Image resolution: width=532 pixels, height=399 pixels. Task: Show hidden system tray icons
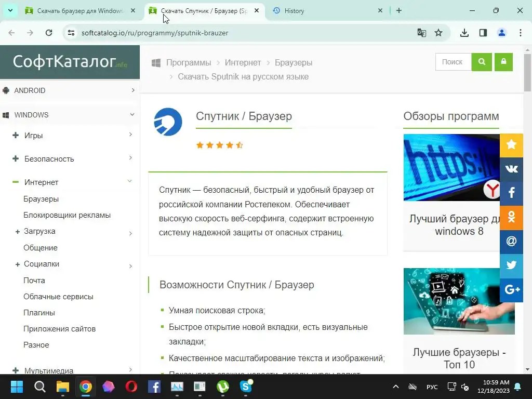(x=395, y=387)
